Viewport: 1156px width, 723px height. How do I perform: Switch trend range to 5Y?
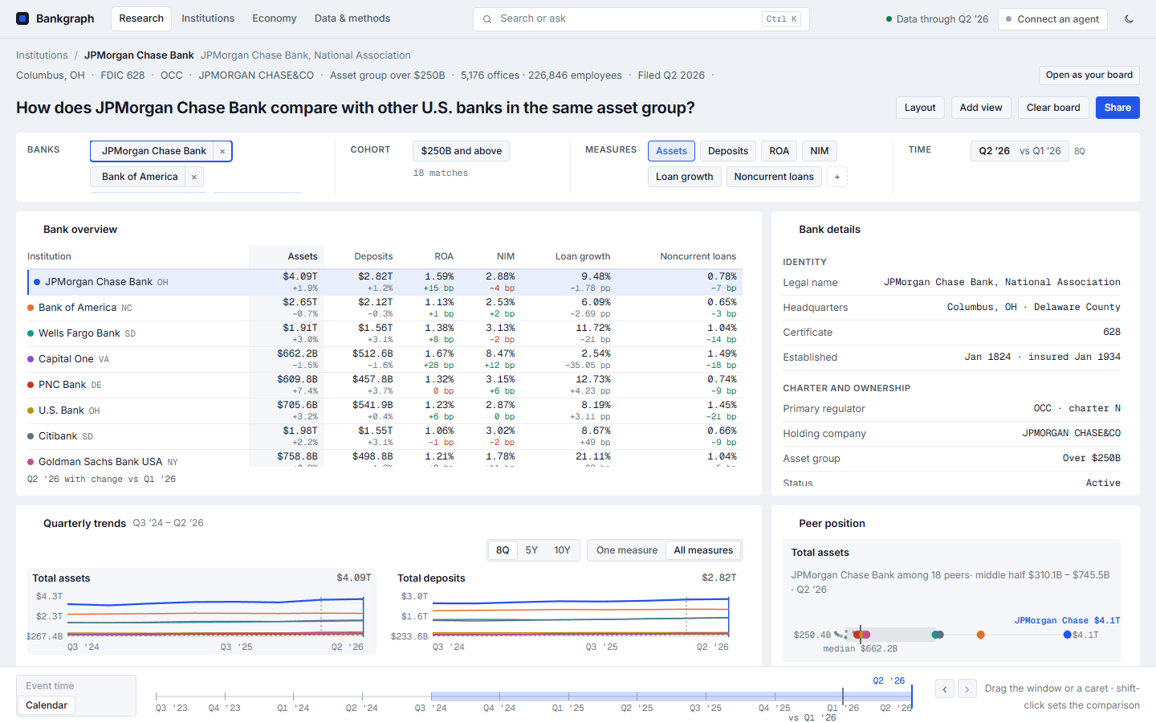click(531, 550)
